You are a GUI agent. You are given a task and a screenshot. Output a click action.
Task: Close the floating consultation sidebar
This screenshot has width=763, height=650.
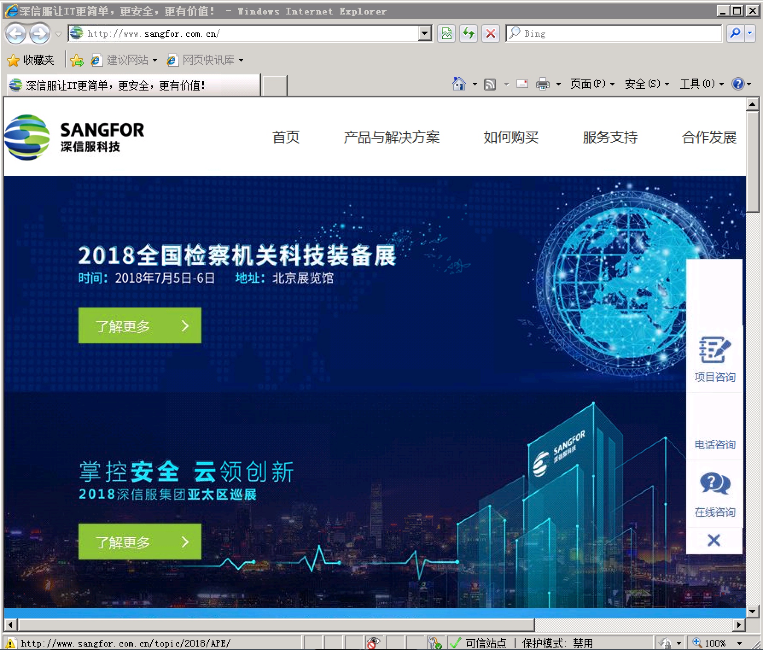[714, 541]
